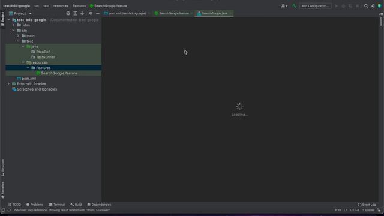The height and width of the screenshot is (216, 384).
Task: Open the Maven tool window strip
Action: 381,20
